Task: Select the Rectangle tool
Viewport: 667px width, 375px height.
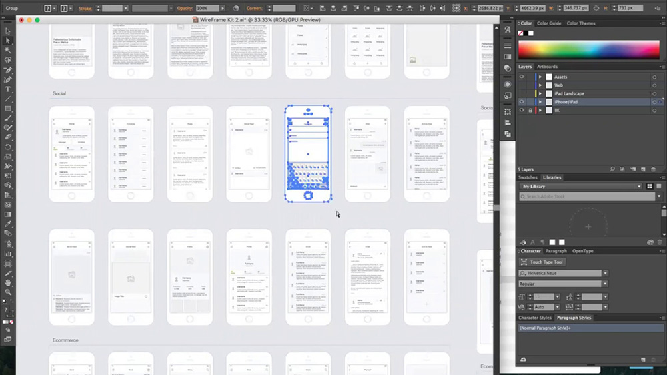Action: [x=7, y=109]
